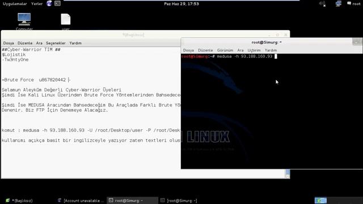Click the 'Brute Force u867820442' line
The height and width of the screenshot is (204, 363).
coord(36,80)
